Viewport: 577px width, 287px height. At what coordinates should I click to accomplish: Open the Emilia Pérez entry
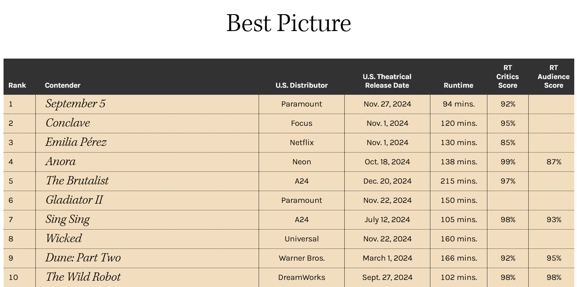76,142
